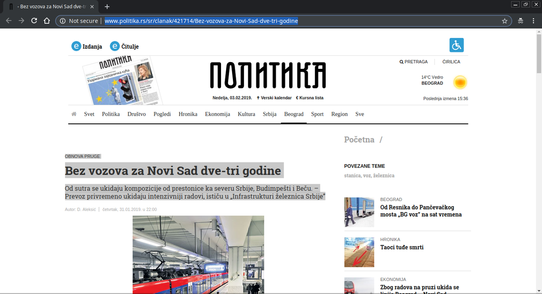Open the browser home page icon
542x294 pixels.
pos(47,21)
